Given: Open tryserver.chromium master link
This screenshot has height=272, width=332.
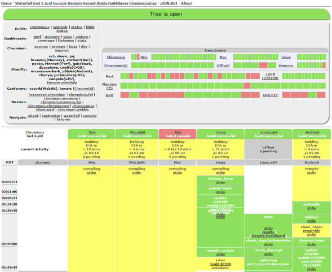Looking at the screenshot, I should [x=47, y=94].
